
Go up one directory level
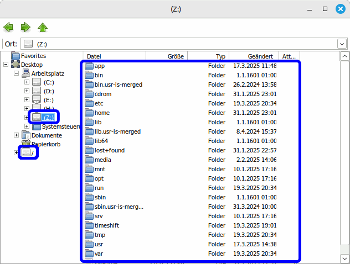(x=43, y=27)
